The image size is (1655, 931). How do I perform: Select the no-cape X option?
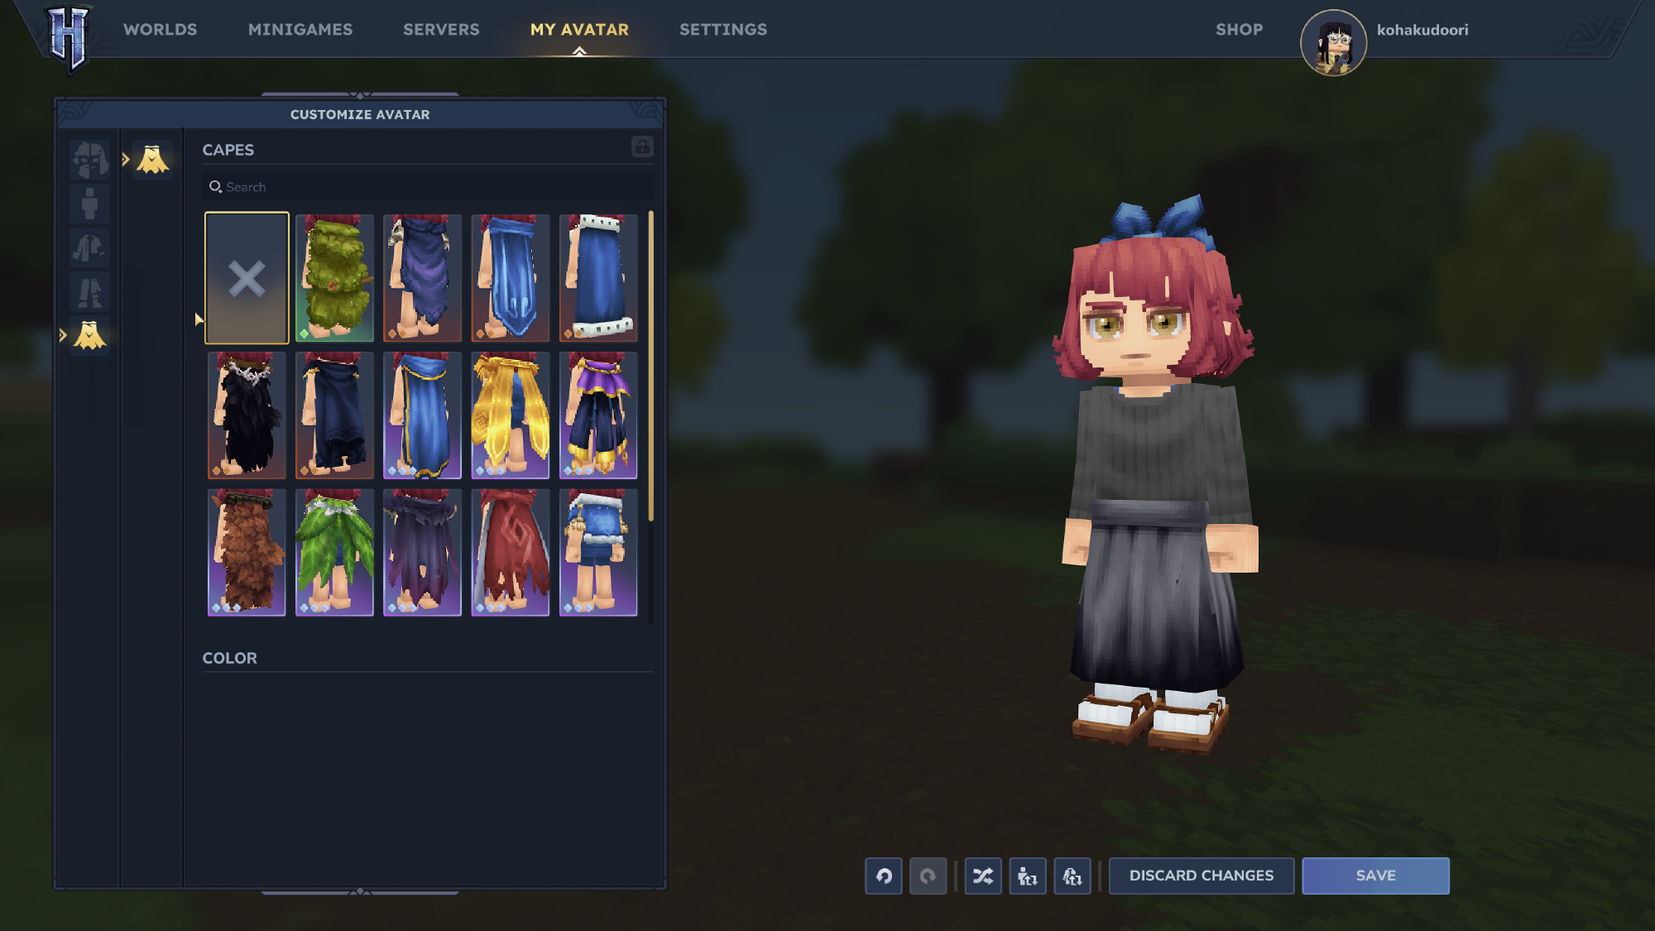pos(247,278)
